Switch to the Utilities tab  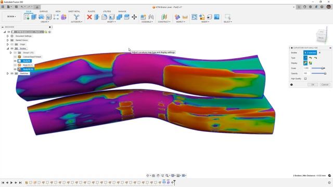tap(107, 11)
